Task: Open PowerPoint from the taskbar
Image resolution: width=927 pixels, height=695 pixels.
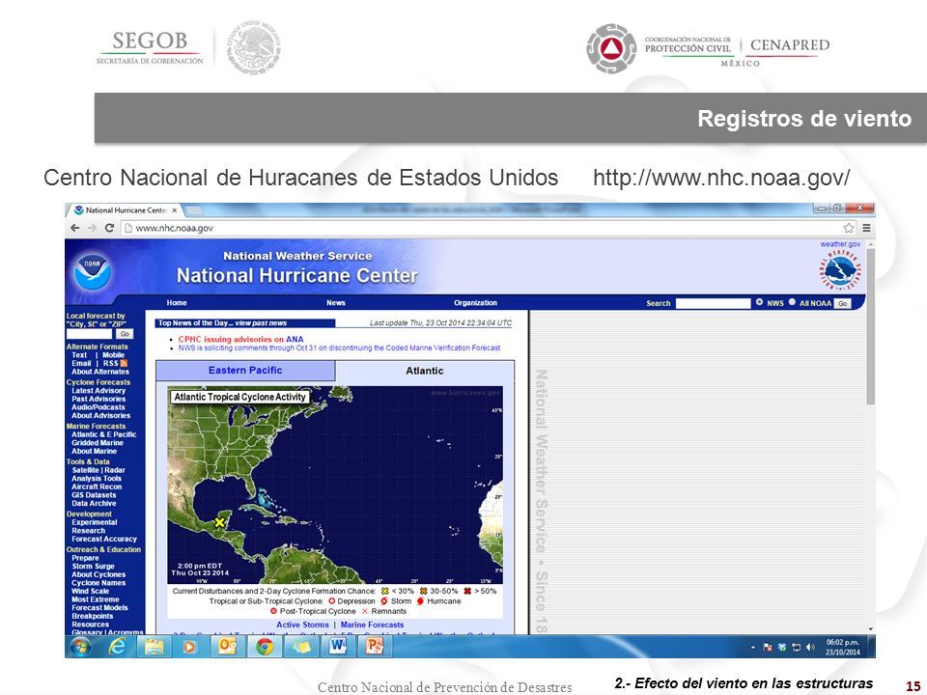Action: [375, 647]
